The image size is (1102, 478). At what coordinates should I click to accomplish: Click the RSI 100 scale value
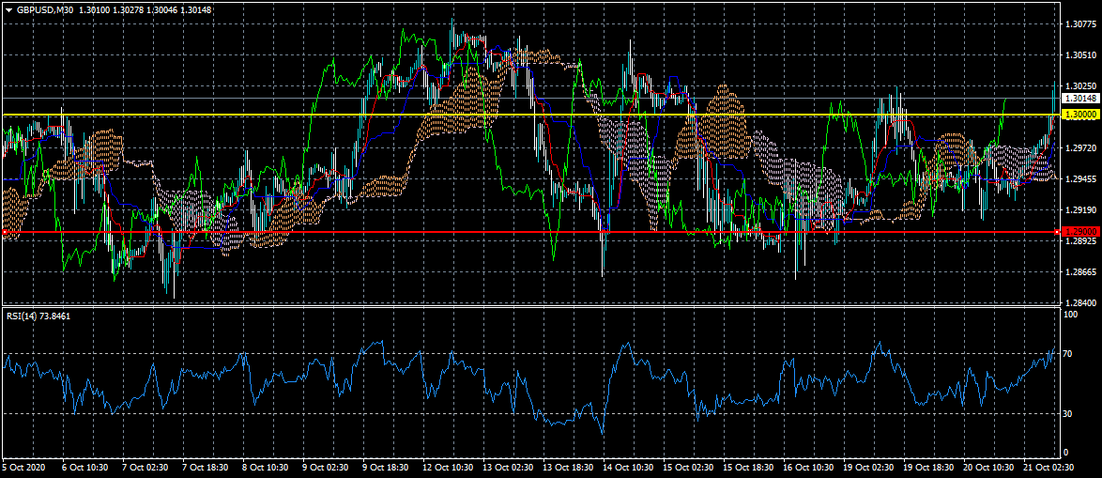click(1069, 316)
